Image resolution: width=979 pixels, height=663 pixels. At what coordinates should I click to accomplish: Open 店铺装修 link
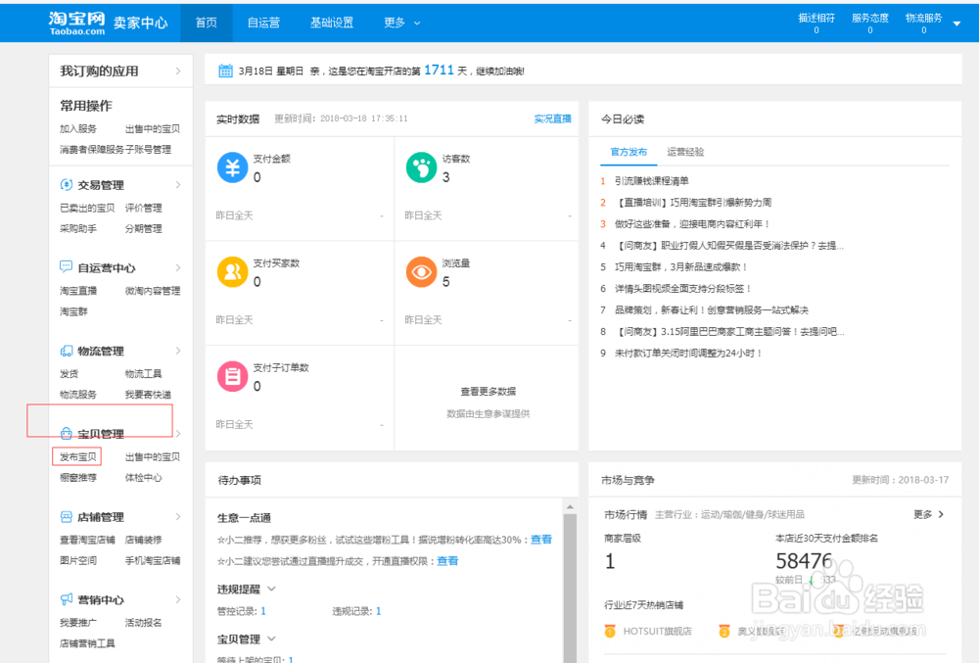click(143, 540)
